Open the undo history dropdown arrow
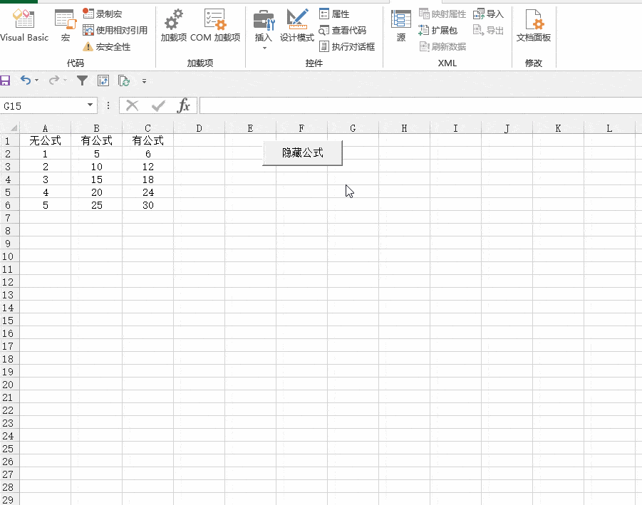The image size is (642, 505). coord(37,80)
